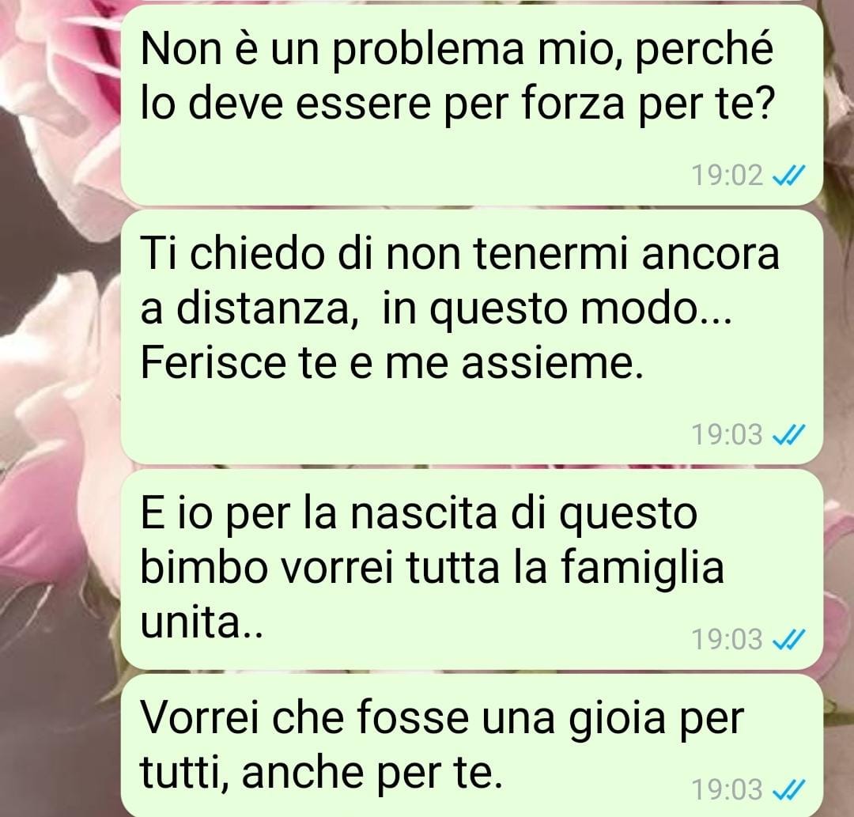Select the message 'Vorrei che fosse una gioia'
This screenshot has width=854, height=817.
(471, 745)
